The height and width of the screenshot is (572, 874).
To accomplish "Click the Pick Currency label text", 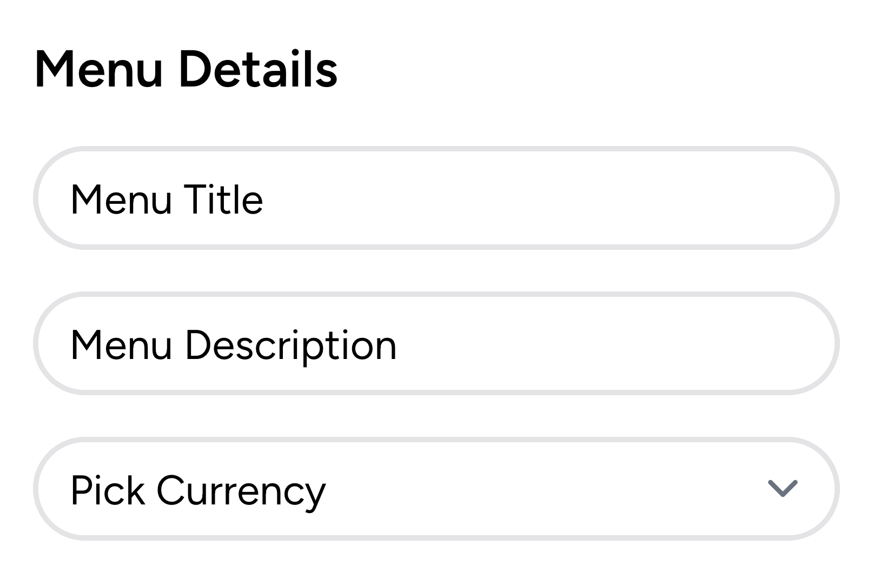I will [198, 491].
